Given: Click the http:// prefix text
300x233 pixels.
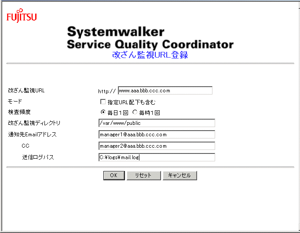Looking at the screenshot, I should [x=107, y=91].
